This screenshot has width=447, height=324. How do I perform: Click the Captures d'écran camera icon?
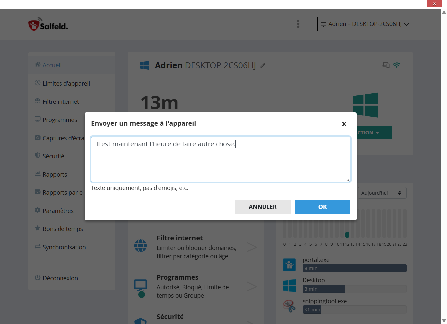click(x=38, y=137)
